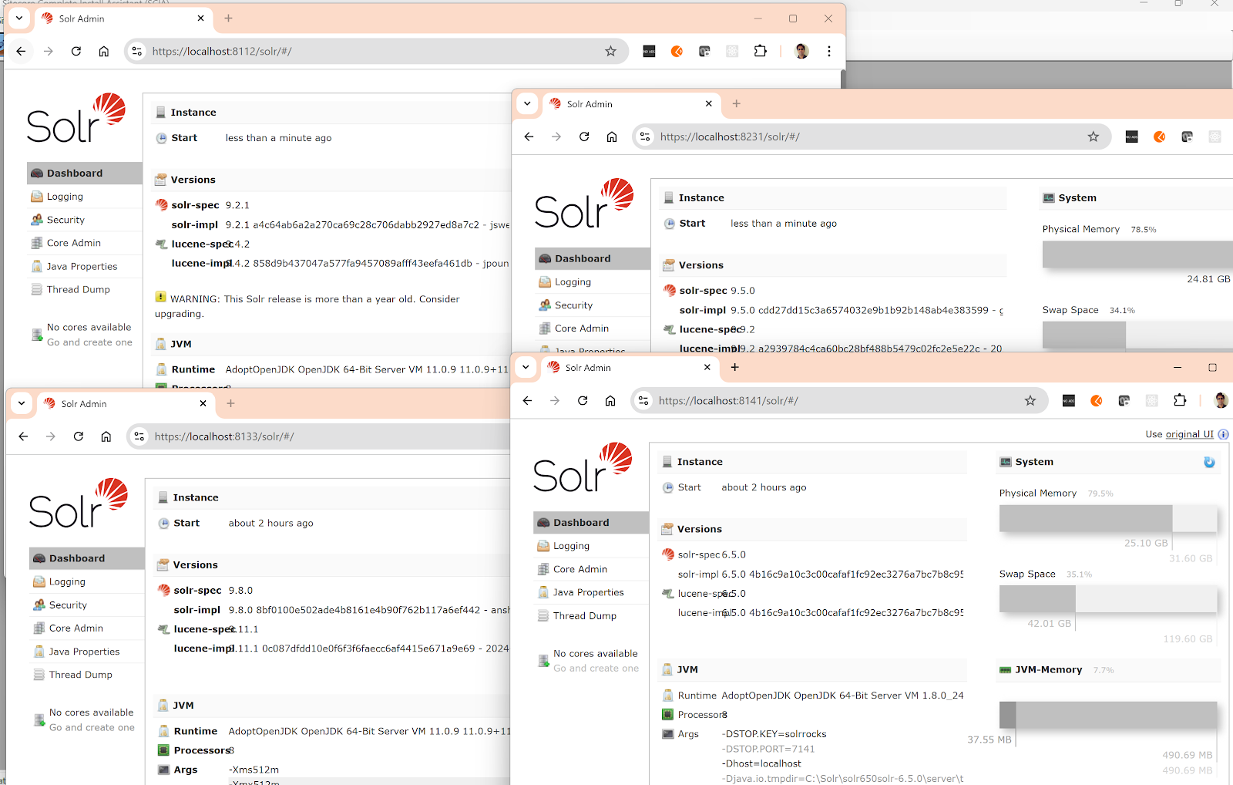Open Core Admin in the 8231 Solr window
This screenshot has width=1233, height=785.
coord(593,328)
